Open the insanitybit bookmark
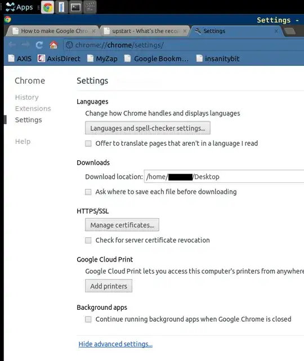This screenshot has height=361, width=304. coord(218,58)
